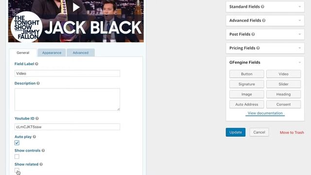Focus the Youtube ID input field
Screen dimensions: 311x175
(67, 127)
